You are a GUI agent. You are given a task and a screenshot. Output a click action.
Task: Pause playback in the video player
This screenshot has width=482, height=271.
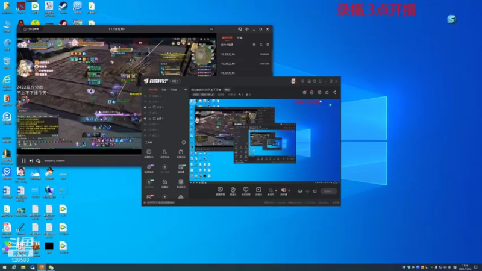pos(23,161)
